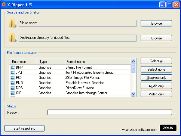
Task: Select the DDS extension entry
Action: 19,88
